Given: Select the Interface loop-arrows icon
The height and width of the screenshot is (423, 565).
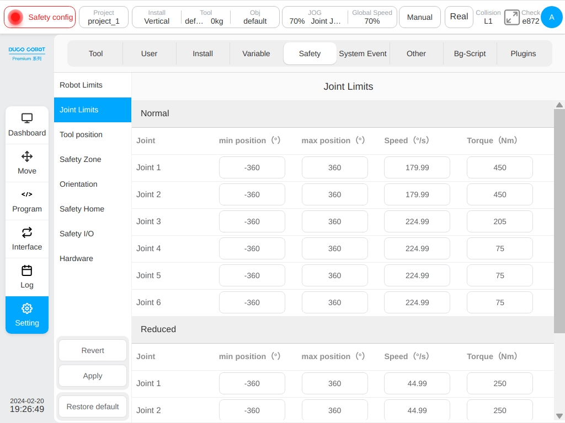Looking at the screenshot, I should click(x=27, y=232).
